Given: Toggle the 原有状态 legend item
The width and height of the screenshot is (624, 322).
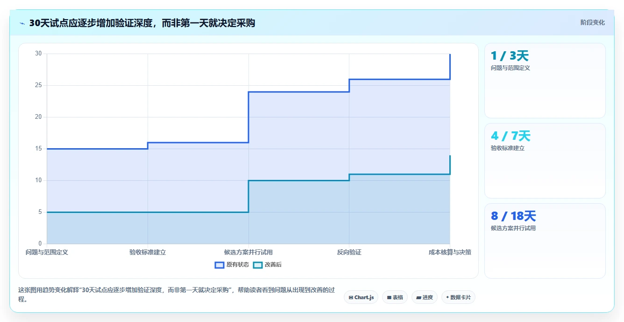Looking at the screenshot, I should click(232, 265).
